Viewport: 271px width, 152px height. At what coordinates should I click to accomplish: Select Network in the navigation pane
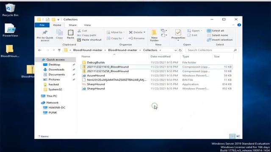53,103
